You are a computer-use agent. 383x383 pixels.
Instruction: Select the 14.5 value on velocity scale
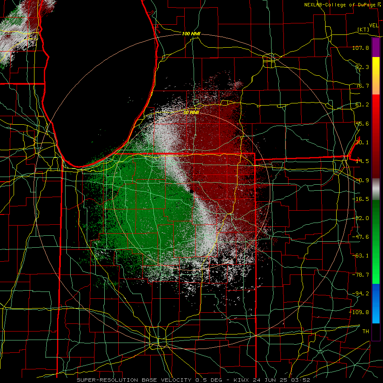pos(362,161)
